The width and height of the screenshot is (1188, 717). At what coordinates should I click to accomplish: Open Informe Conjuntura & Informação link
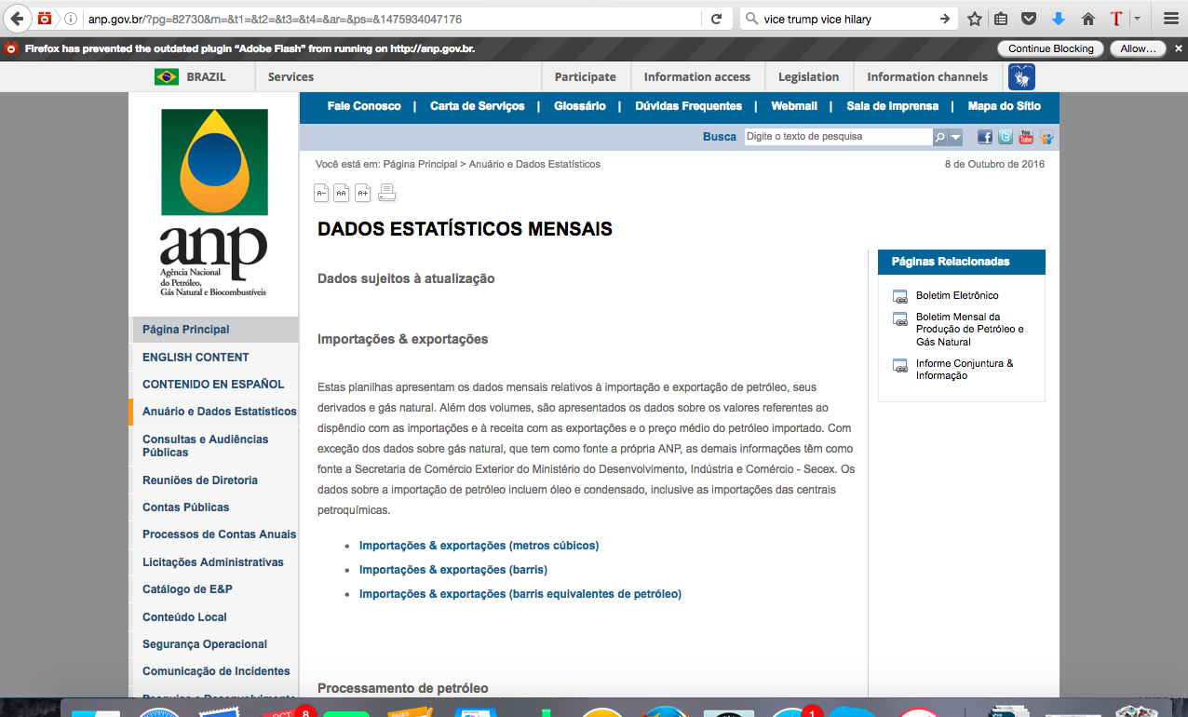[965, 370]
